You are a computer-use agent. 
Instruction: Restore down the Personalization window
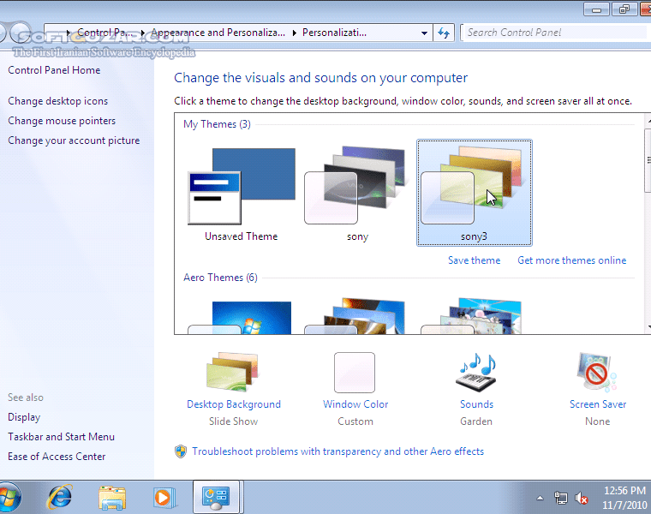coord(624,9)
